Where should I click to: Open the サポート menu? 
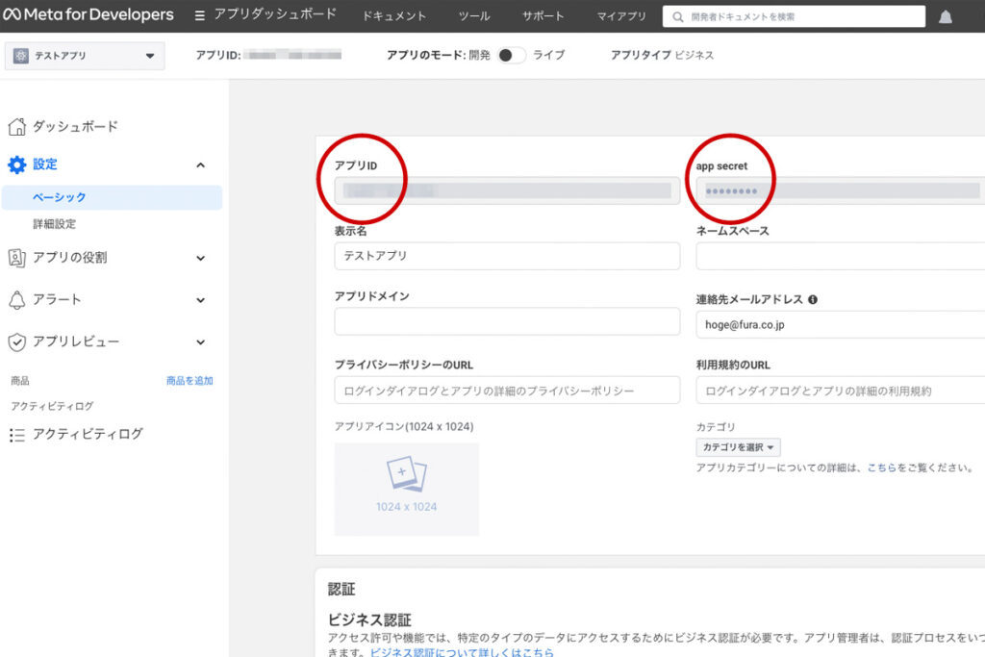tap(543, 16)
